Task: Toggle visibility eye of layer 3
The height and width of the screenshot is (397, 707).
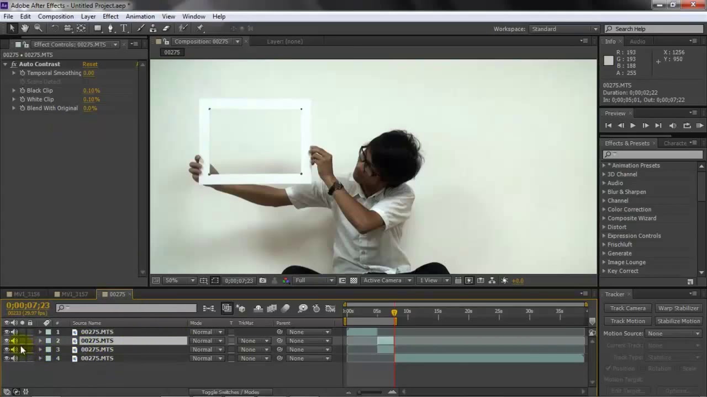Action: [7, 350]
